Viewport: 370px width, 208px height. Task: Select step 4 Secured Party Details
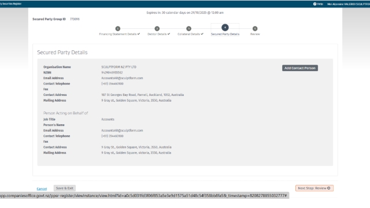[225, 30]
